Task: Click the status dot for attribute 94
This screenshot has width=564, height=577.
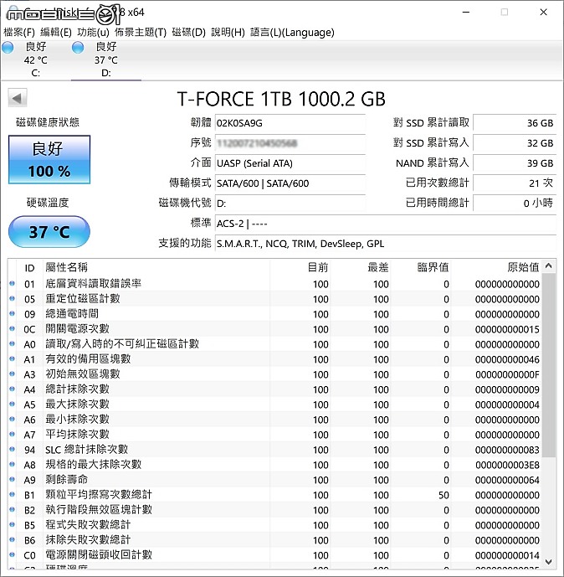Action: 12,450
